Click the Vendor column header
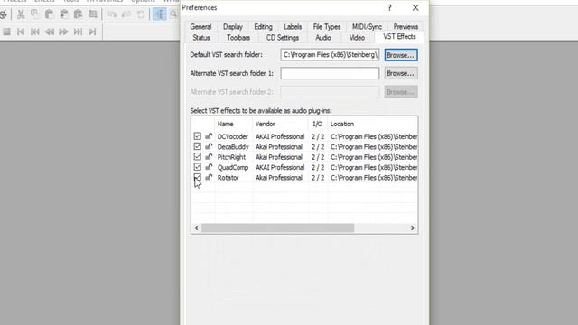This screenshot has height=325, width=578. click(280, 125)
